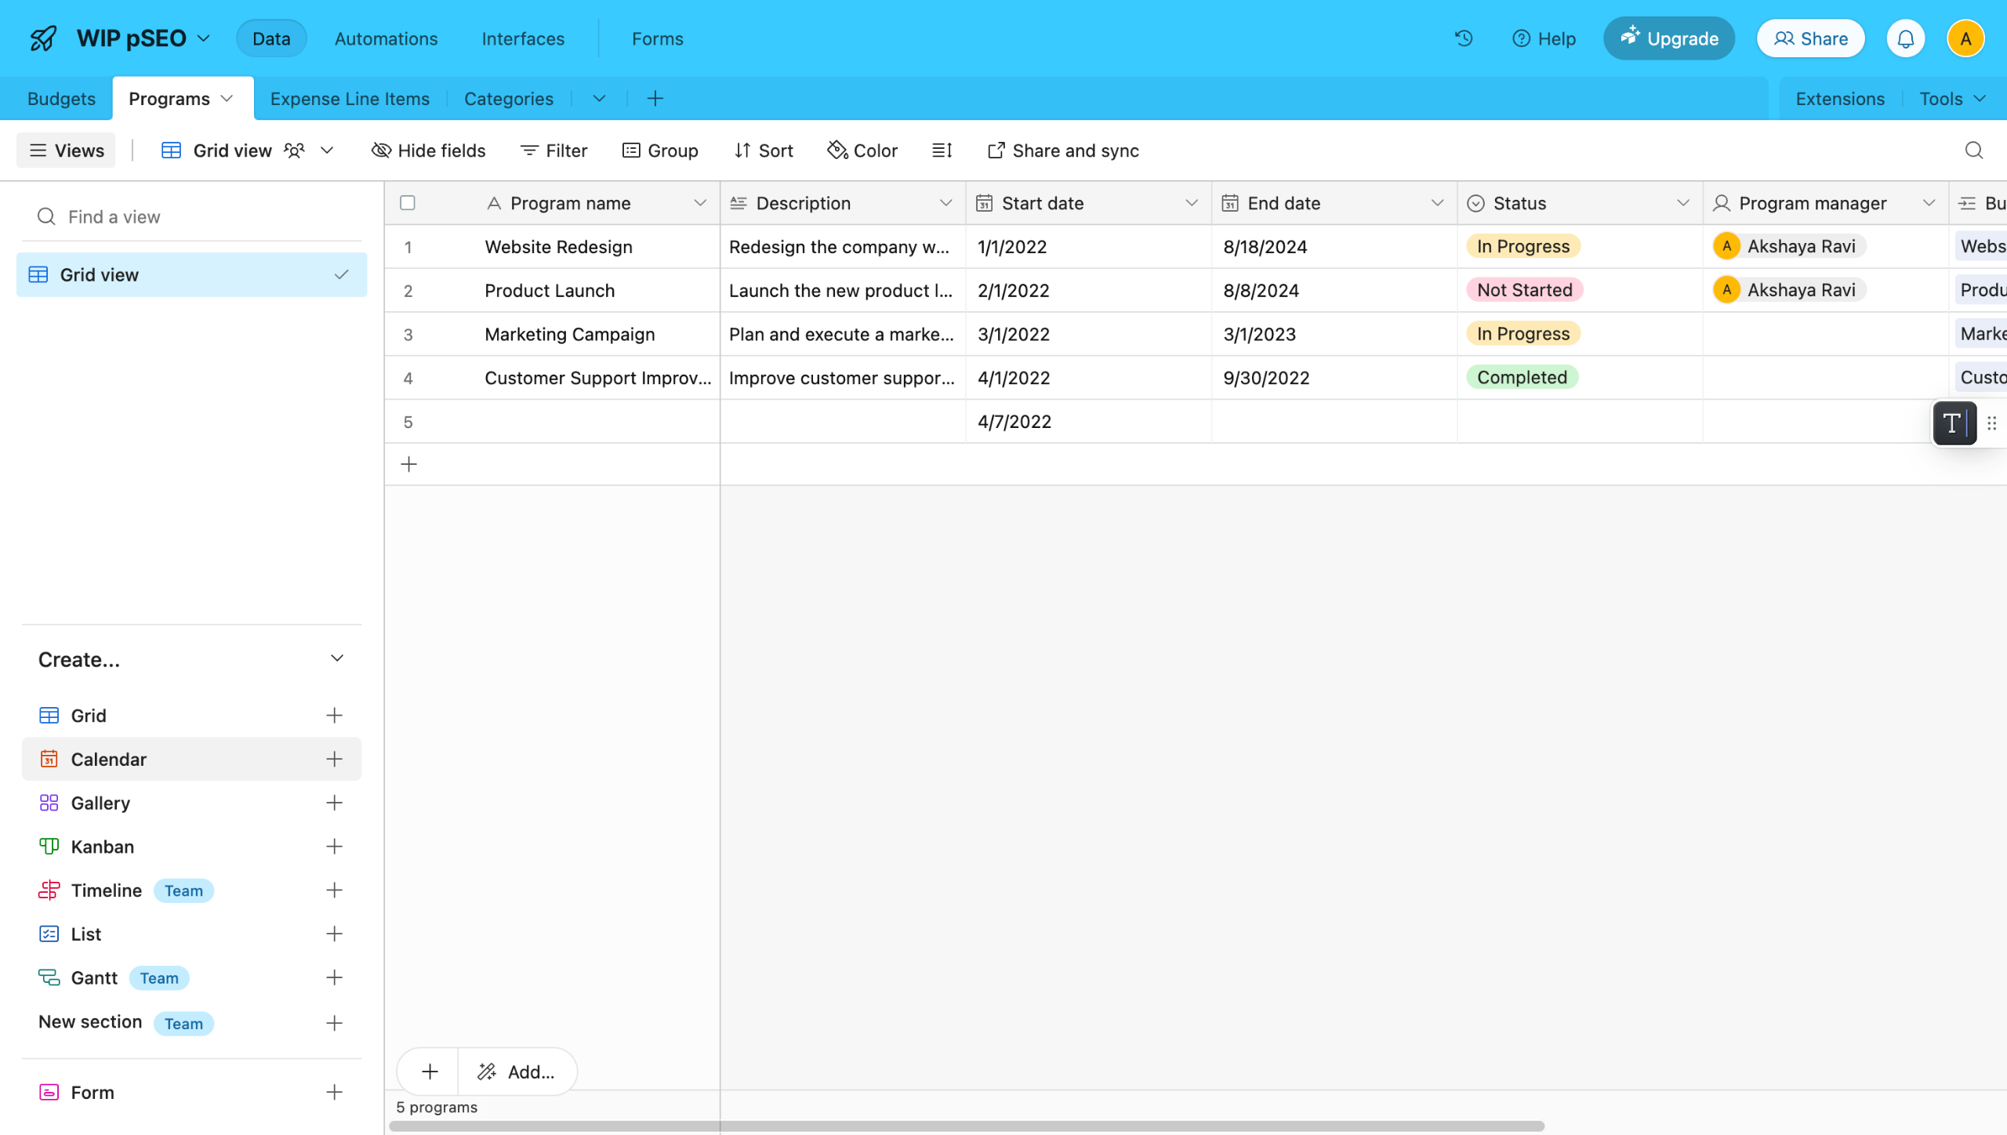
Task: Open base history clock icon
Action: (x=1463, y=38)
